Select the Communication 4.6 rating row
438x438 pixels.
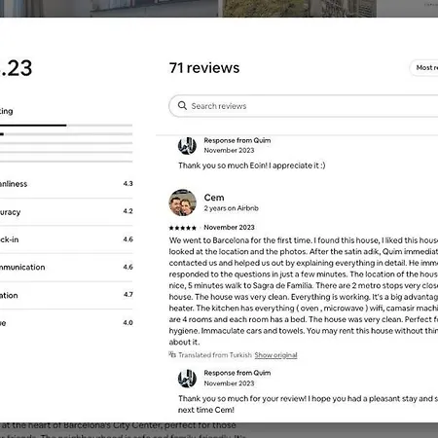pos(66,267)
